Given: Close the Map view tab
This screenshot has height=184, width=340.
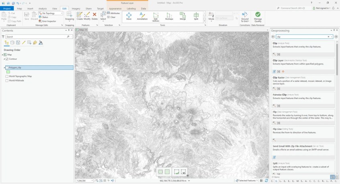Looking at the screenshot, I should (86, 30).
